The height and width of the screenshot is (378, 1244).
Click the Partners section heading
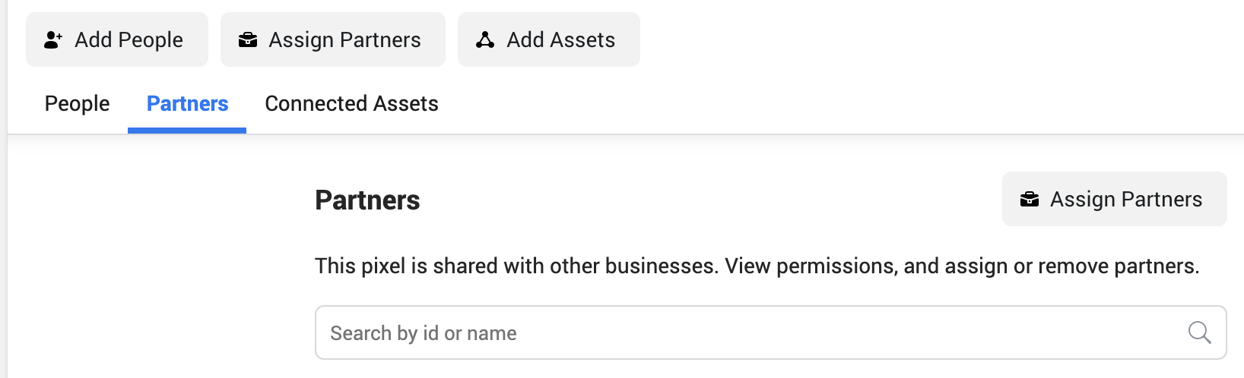(367, 200)
